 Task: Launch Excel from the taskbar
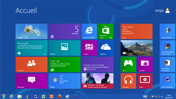point(43,97)
